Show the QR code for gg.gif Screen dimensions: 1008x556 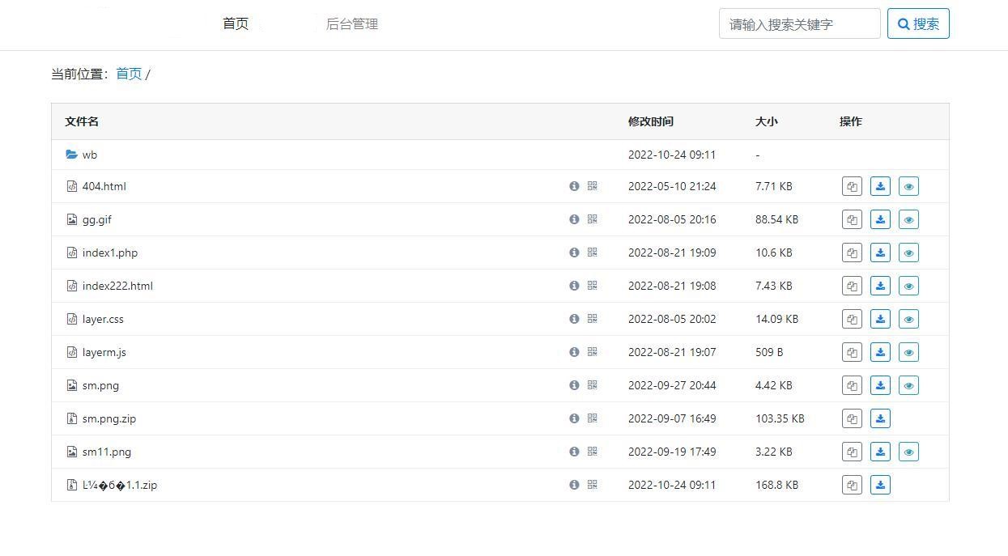click(x=592, y=219)
